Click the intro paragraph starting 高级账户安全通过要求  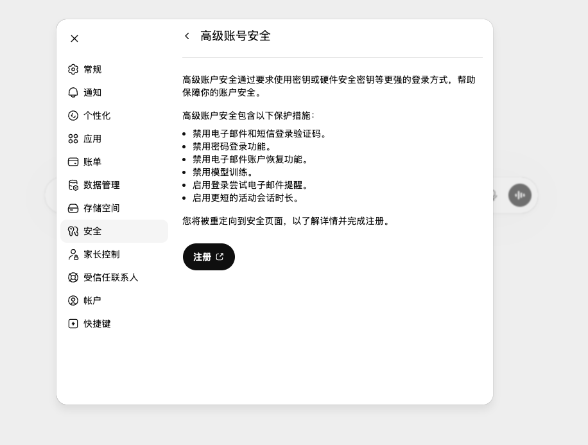point(329,86)
